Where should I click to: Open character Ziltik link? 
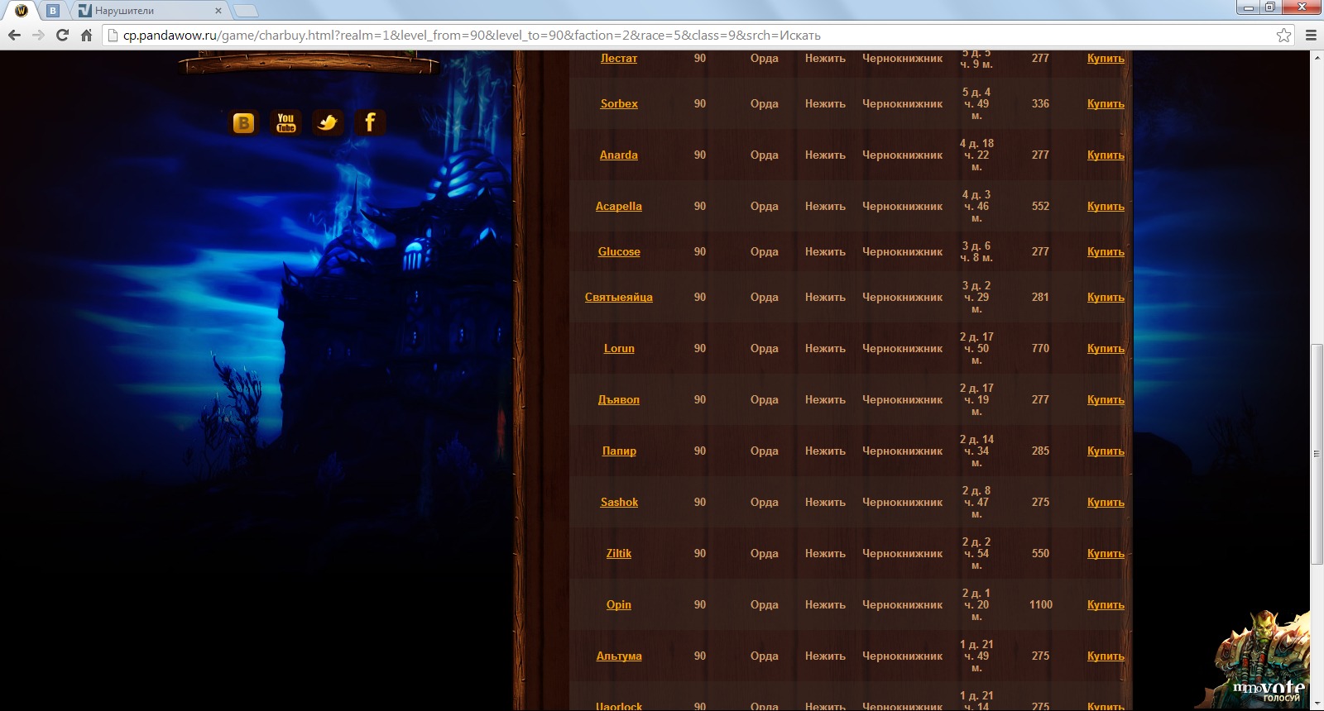coord(619,553)
